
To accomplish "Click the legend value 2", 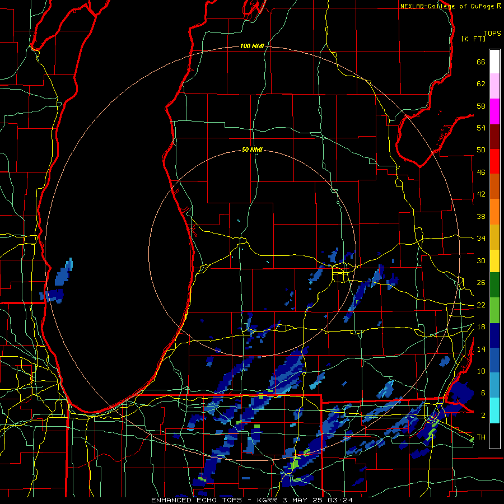I will tap(483, 416).
